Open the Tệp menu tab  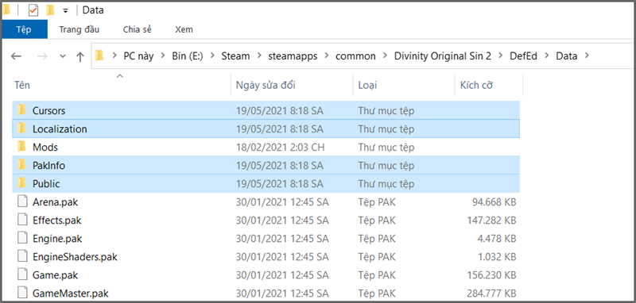point(24,29)
